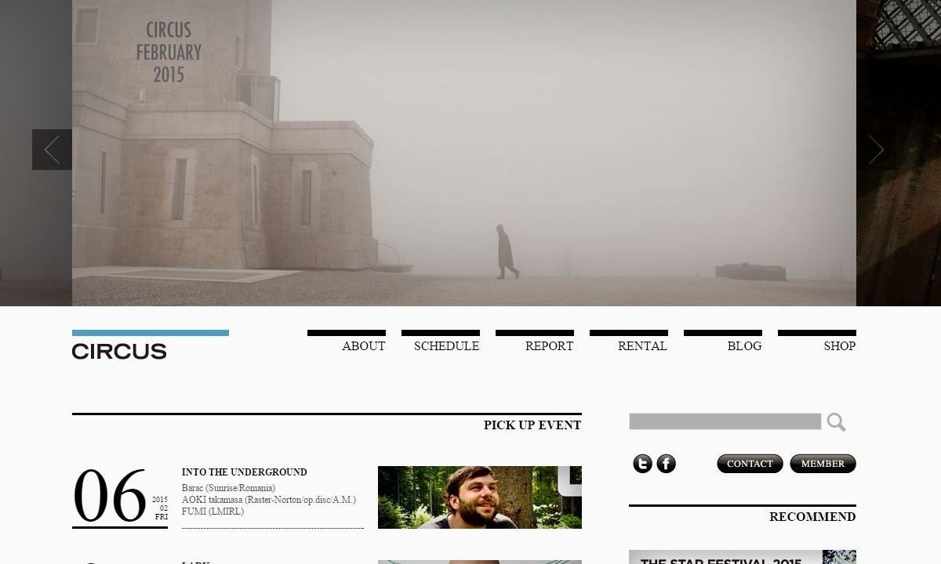Click the CIRCUS logo
This screenshot has width=941, height=564.
[119, 351]
